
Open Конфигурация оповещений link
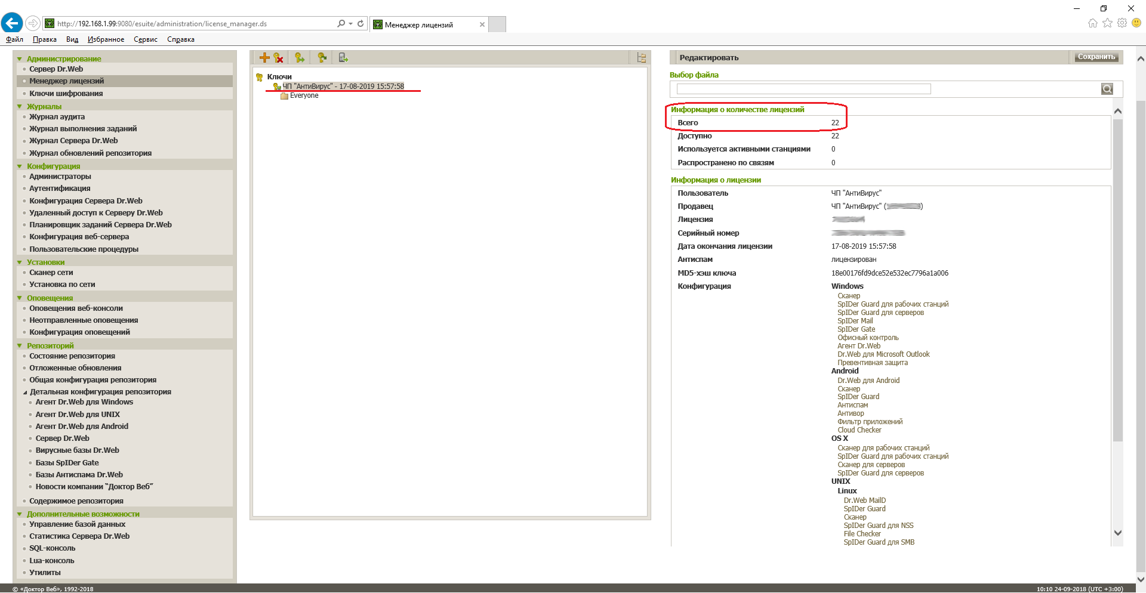(79, 332)
